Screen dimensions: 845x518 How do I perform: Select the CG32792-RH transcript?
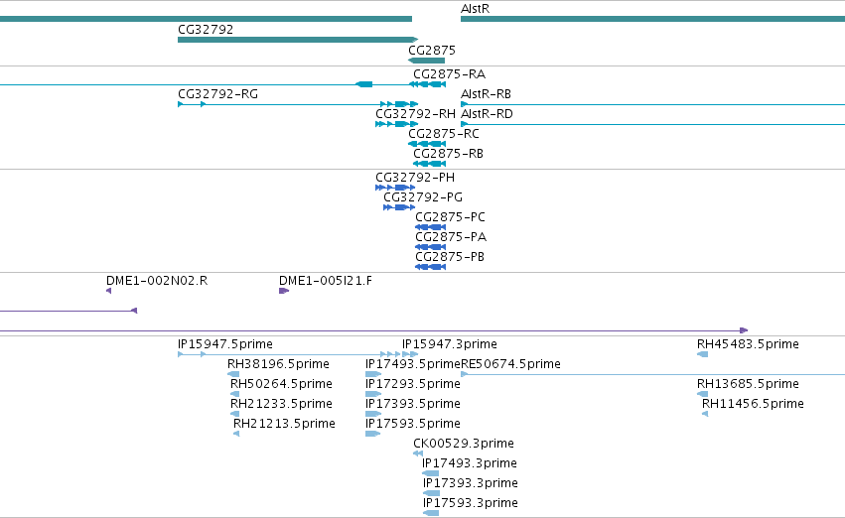click(415, 113)
